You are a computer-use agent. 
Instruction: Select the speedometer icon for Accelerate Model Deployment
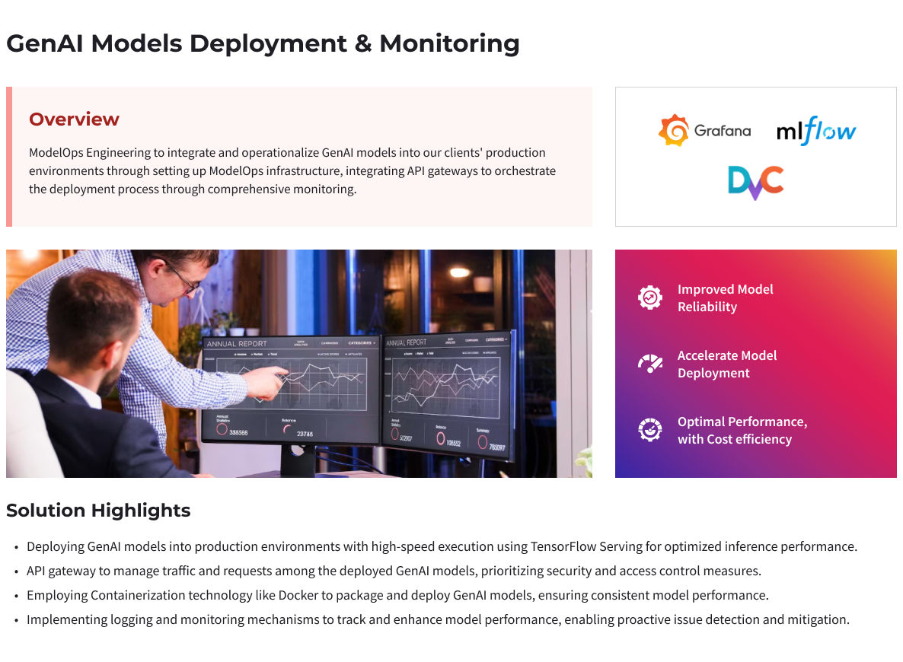click(649, 364)
